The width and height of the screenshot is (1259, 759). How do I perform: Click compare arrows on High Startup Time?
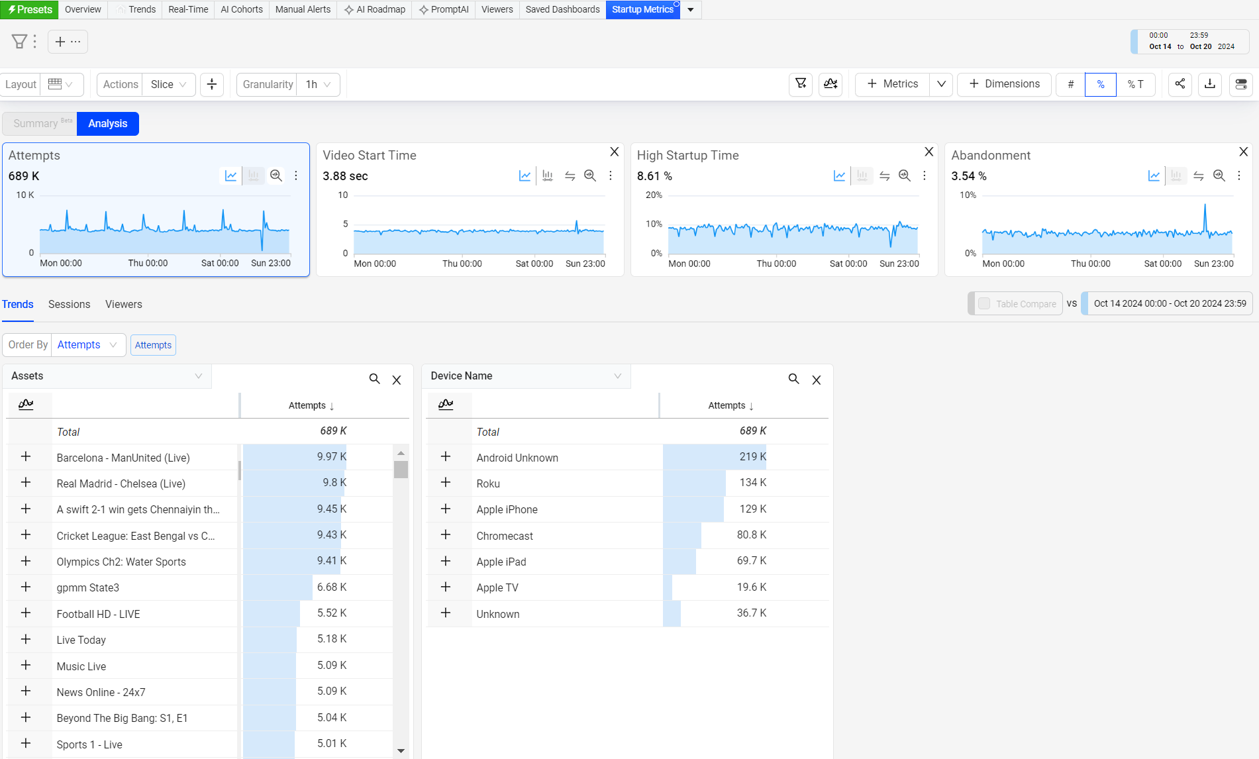pos(884,176)
